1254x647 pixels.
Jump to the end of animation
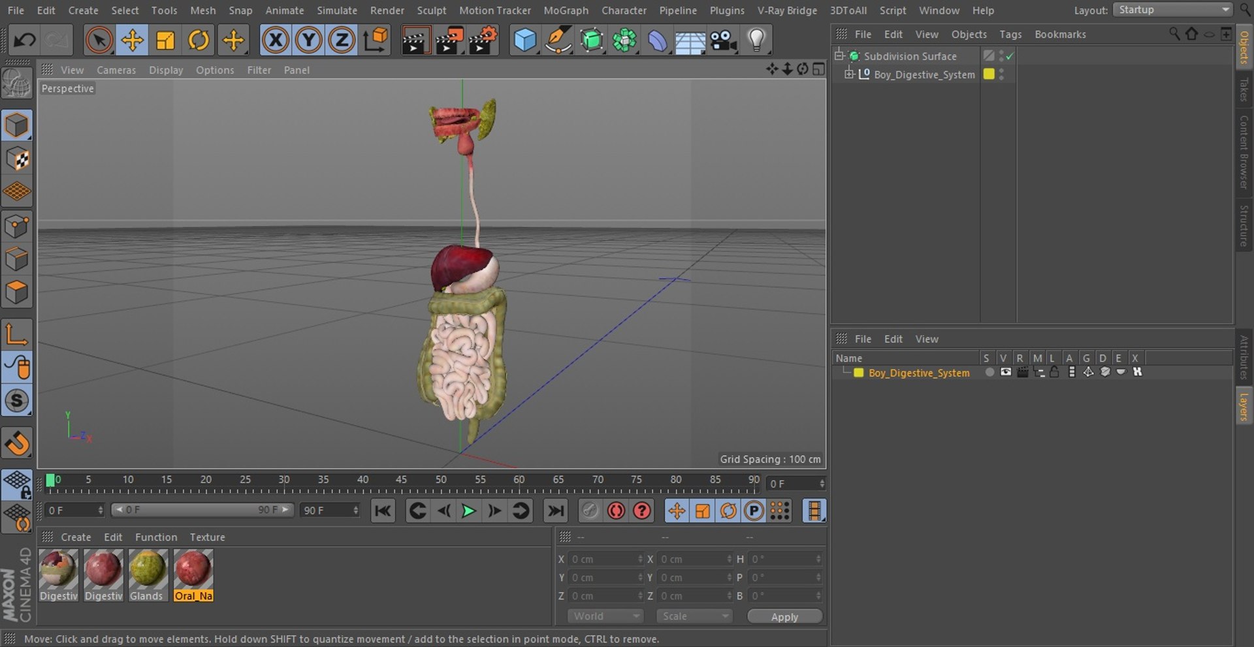pos(556,511)
